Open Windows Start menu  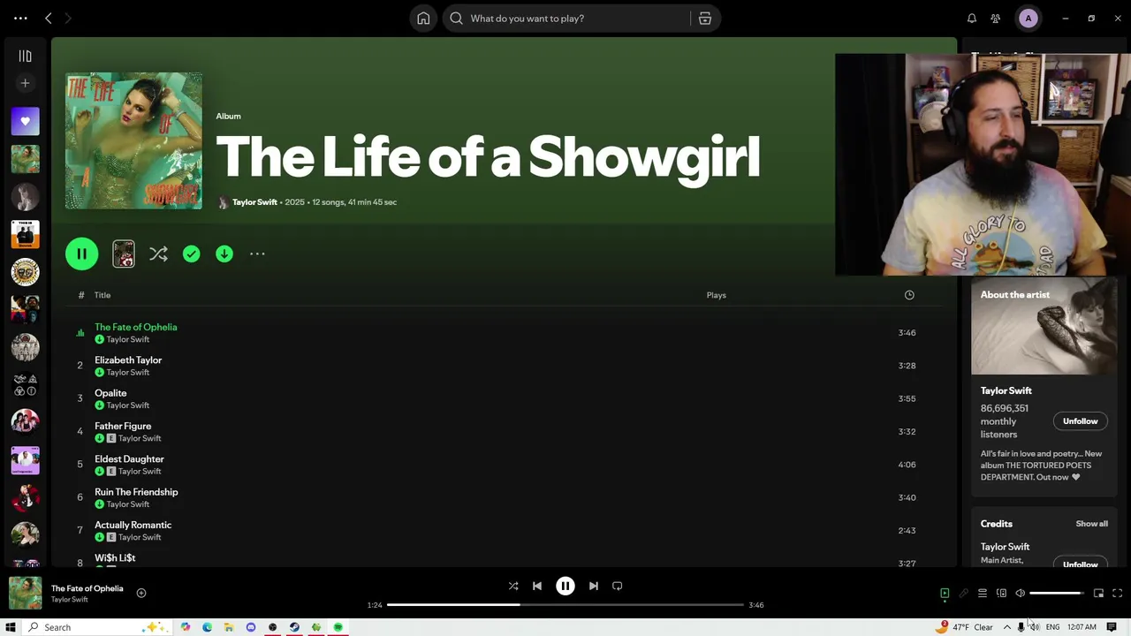[x=11, y=627]
